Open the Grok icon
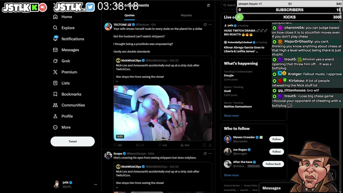343x193 pixels. (x=55, y=61)
